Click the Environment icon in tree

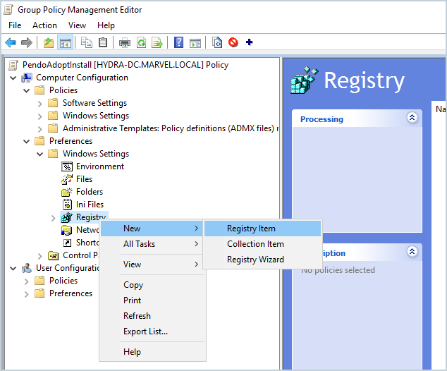(x=67, y=166)
